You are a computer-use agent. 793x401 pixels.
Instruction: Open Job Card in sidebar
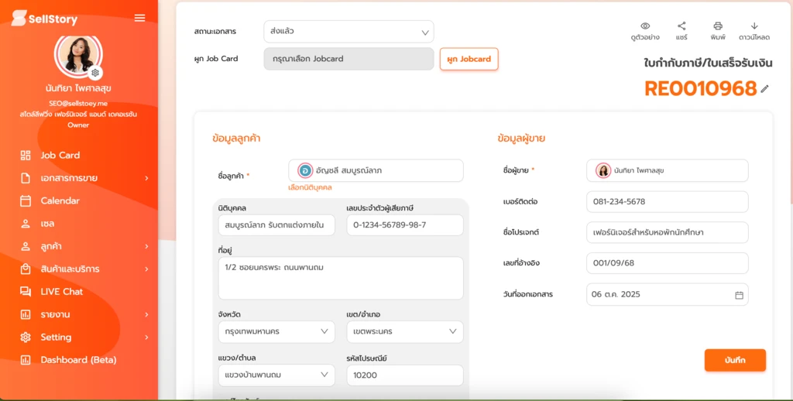pyautogui.click(x=60, y=155)
